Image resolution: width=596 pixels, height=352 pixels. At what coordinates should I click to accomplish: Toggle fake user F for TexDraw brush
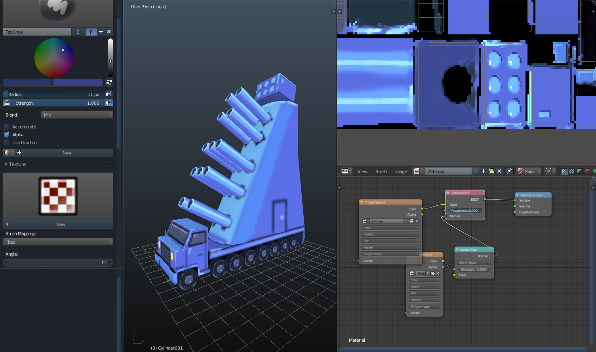tap(91, 32)
